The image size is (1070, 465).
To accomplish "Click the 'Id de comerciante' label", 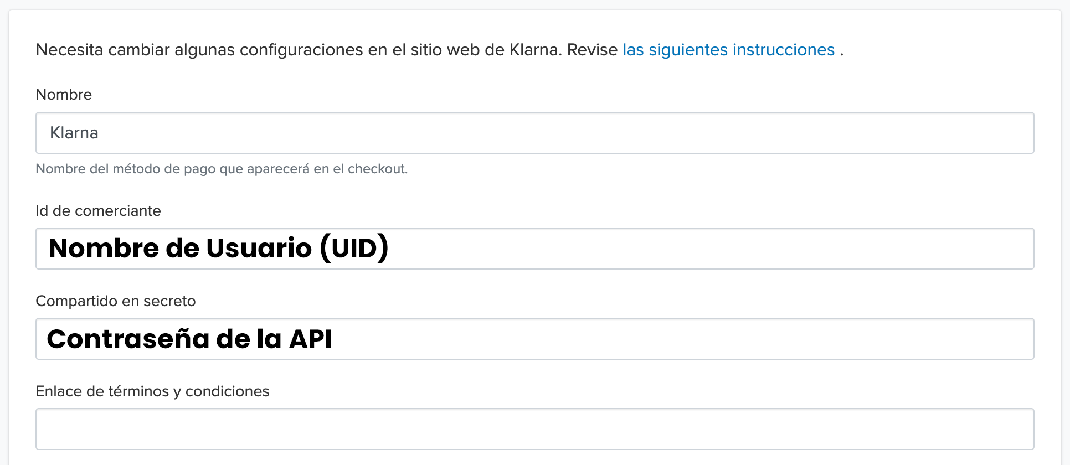I will pyautogui.click(x=99, y=211).
